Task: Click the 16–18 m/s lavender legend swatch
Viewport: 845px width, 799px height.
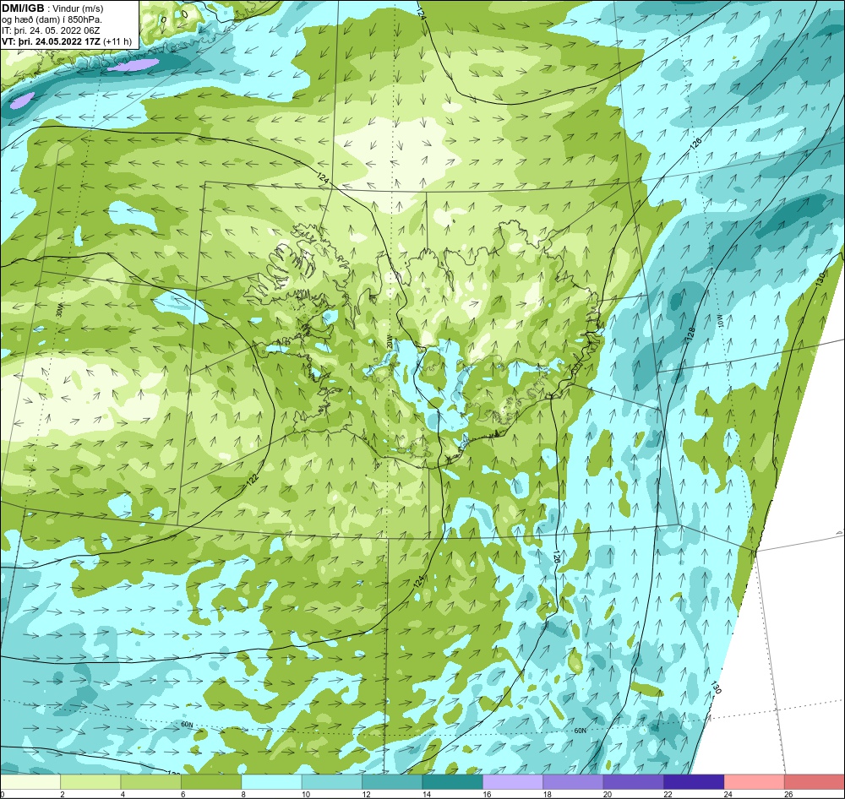Action: (x=513, y=781)
